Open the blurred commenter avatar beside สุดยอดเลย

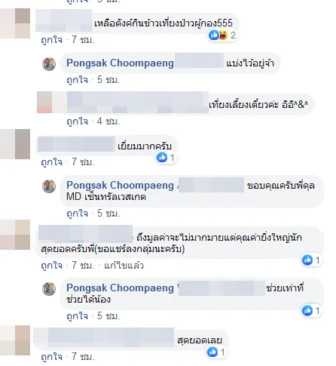coord(15,340)
